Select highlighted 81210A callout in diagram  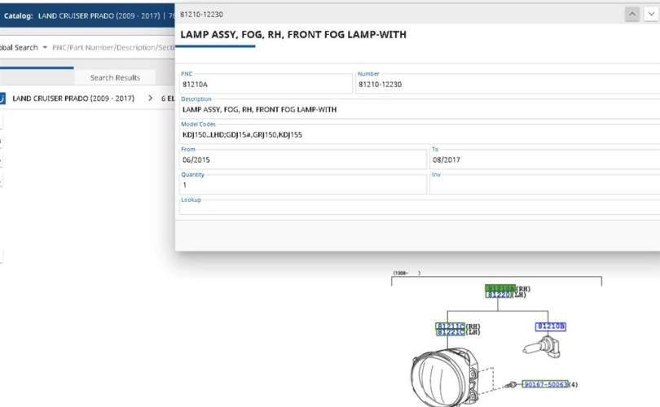[499, 288]
